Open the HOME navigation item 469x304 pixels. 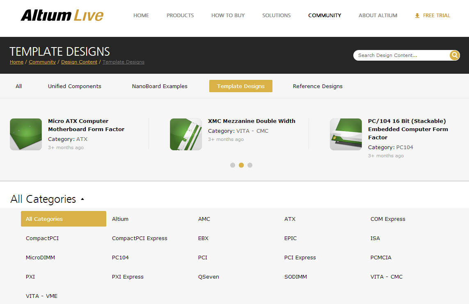tap(141, 15)
